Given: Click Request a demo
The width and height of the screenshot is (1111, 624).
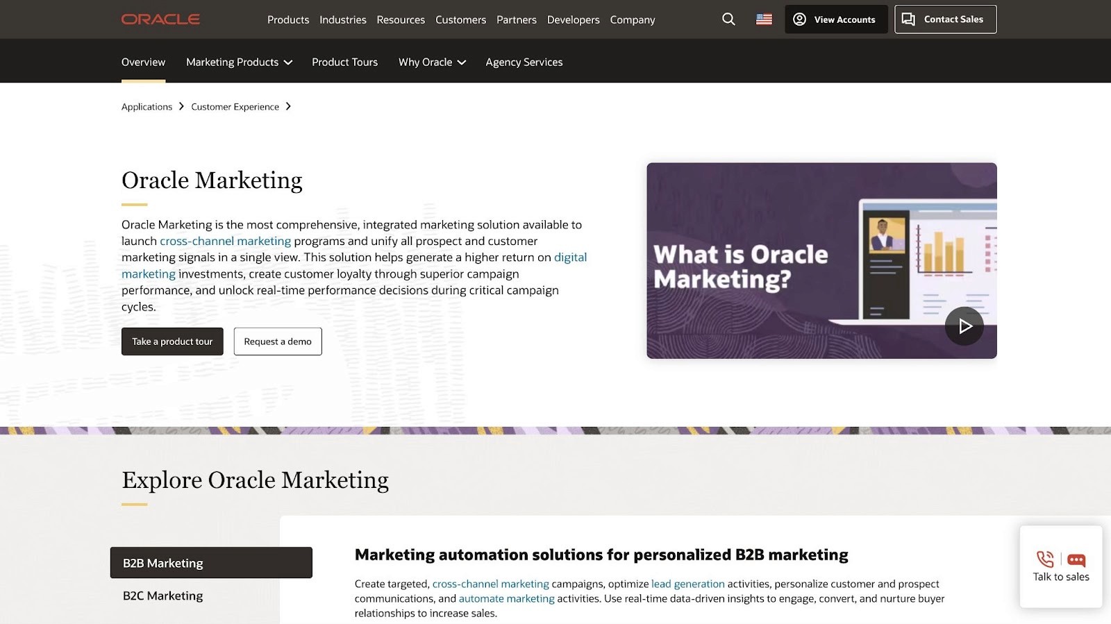Looking at the screenshot, I should pyautogui.click(x=278, y=341).
